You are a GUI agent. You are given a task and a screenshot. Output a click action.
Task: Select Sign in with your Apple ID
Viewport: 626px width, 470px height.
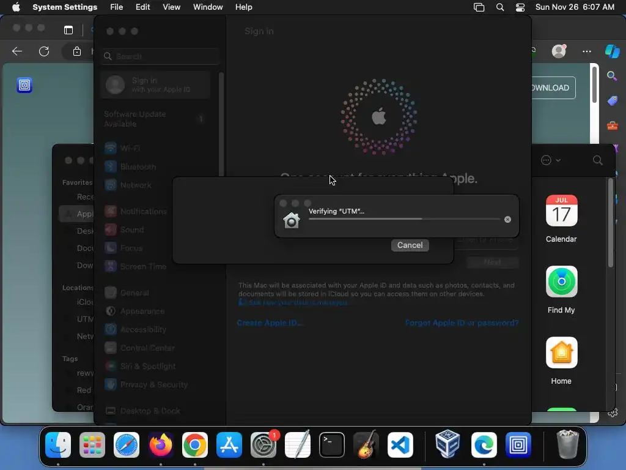[155, 84]
